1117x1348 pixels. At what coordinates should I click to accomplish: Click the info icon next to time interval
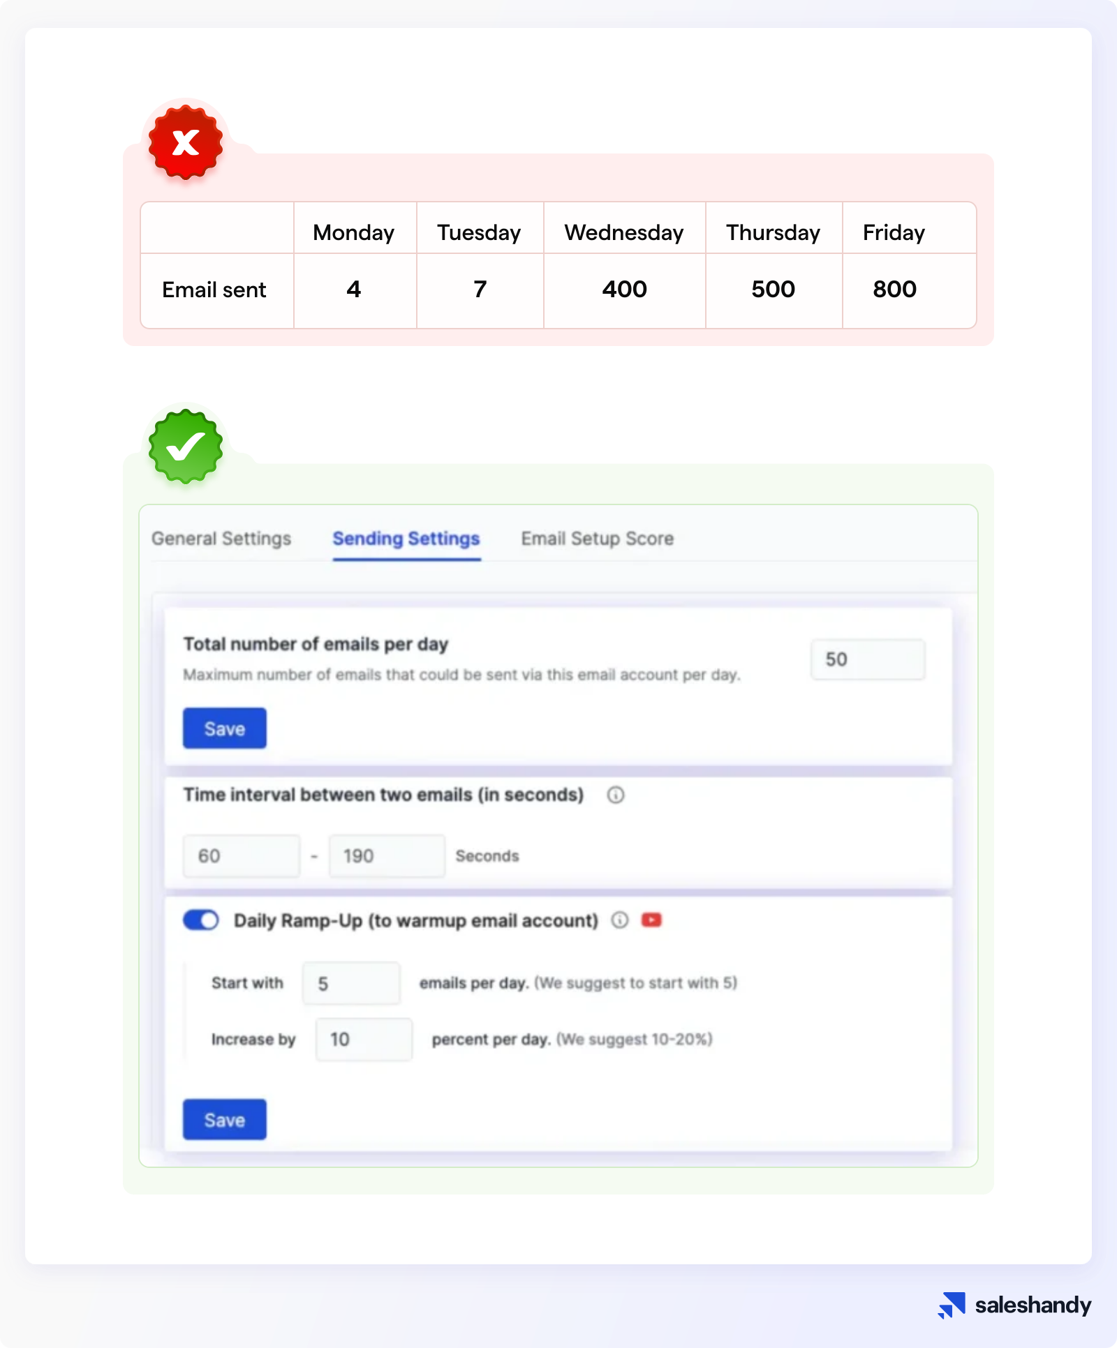tap(616, 795)
